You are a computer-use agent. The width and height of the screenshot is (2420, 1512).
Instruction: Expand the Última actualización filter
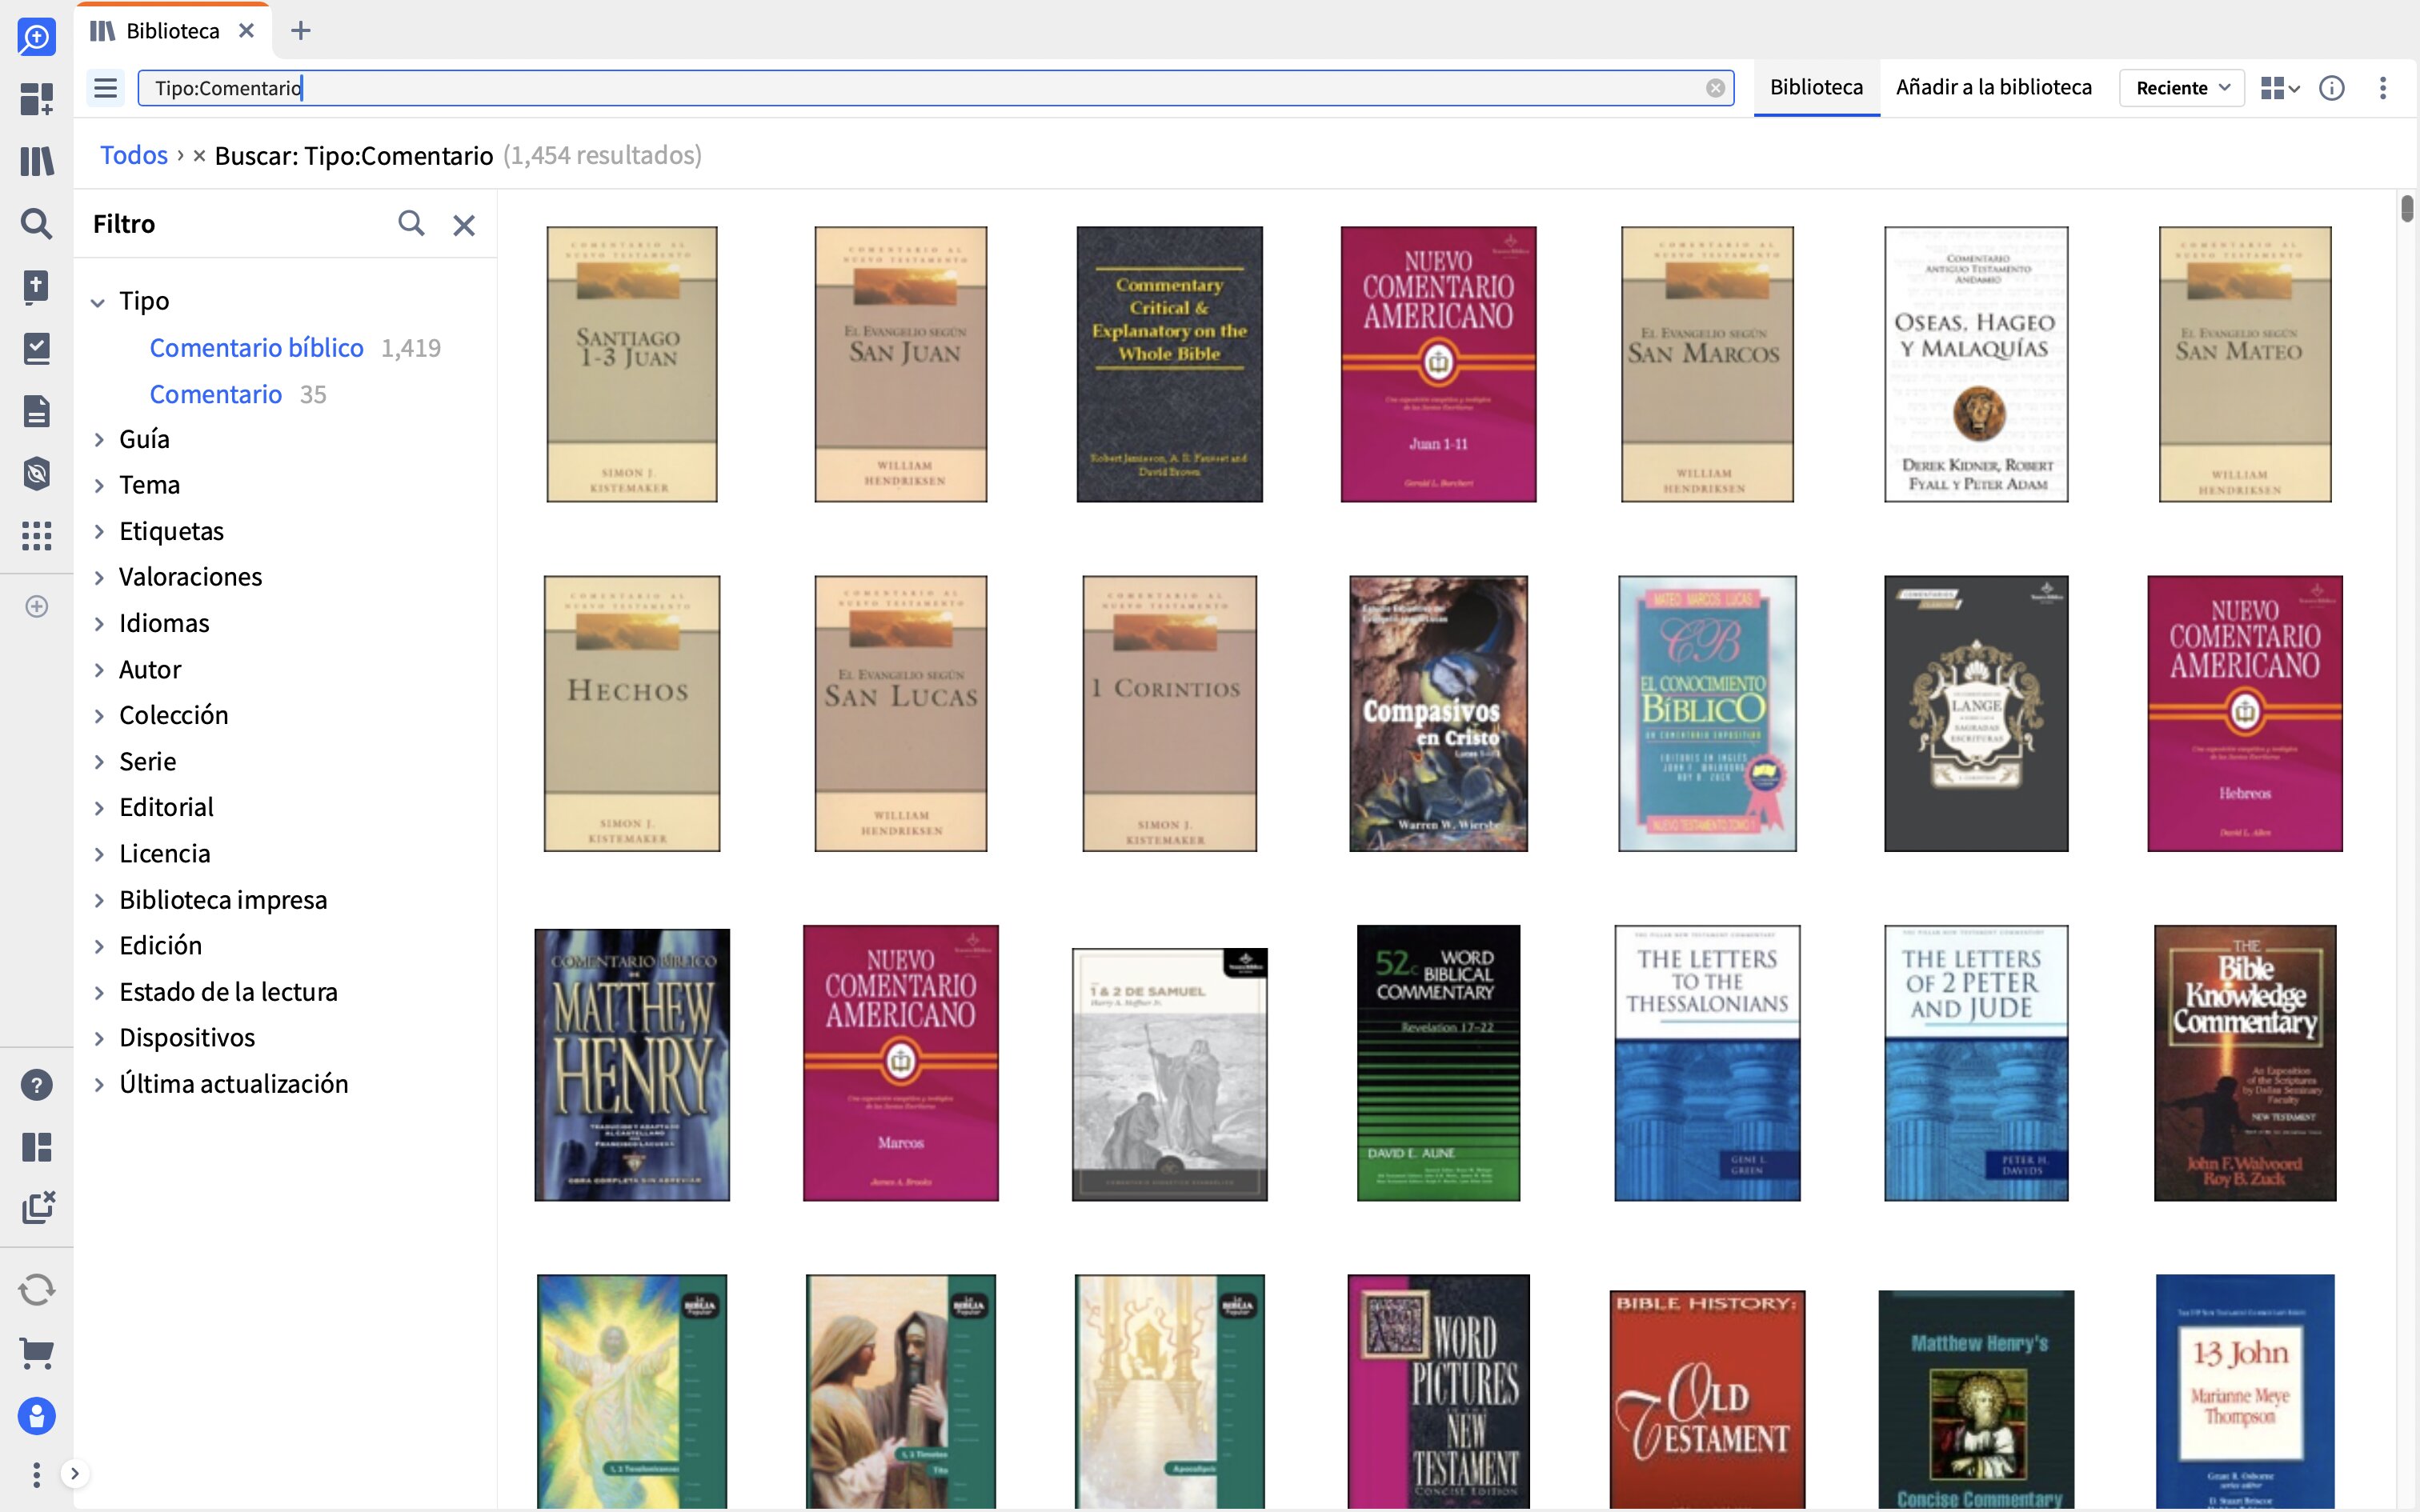99,1084
